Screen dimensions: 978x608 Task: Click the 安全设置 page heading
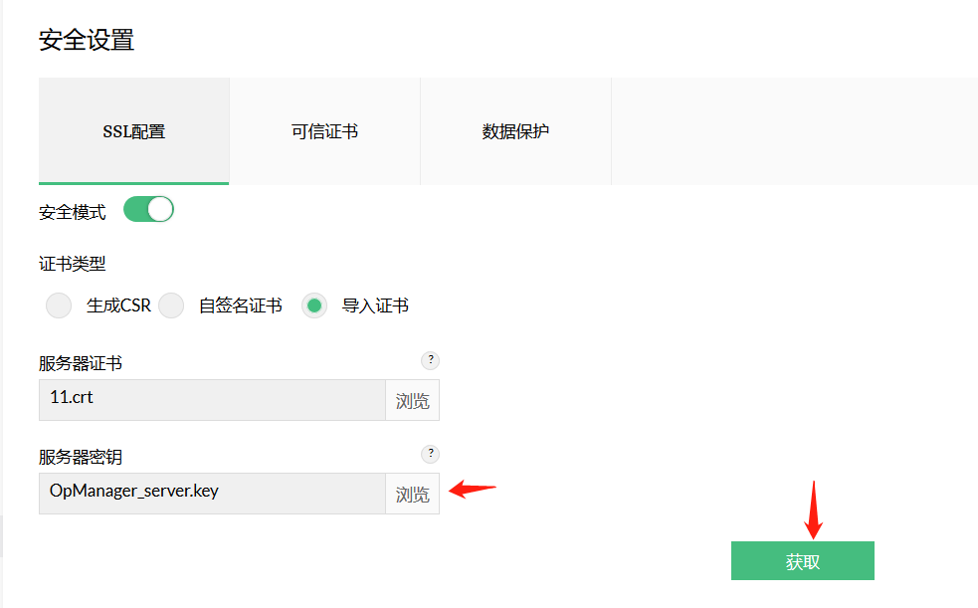[87, 40]
